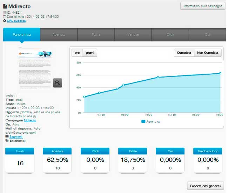Click the calendar icon by Data di invio

pos(5,16)
